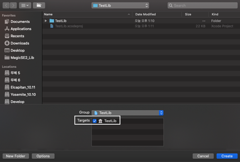Click the New Folder button

coord(16,156)
